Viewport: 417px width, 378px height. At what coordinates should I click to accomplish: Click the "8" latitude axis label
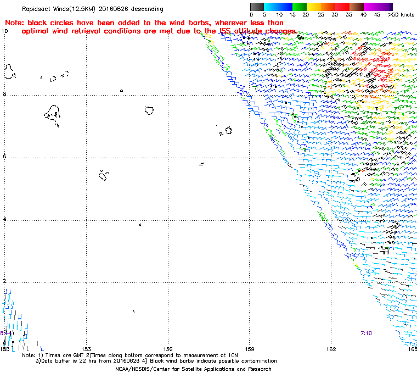pos(4,94)
